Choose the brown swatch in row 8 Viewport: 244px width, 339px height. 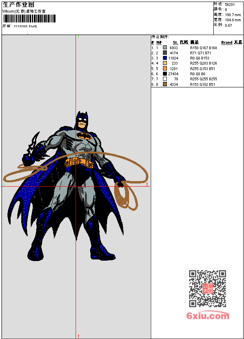point(165,84)
